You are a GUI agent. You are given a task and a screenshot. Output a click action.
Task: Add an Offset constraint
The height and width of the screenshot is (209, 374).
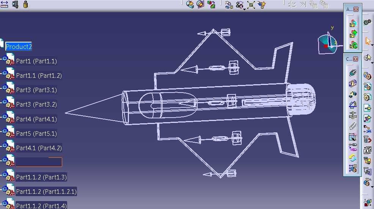click(352, 94)
